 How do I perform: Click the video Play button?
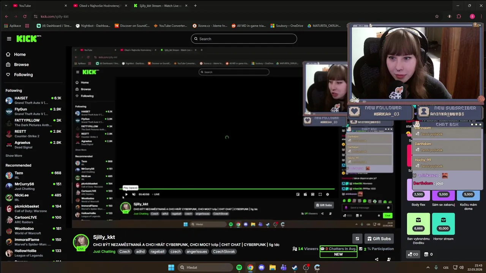pos(126,194)
